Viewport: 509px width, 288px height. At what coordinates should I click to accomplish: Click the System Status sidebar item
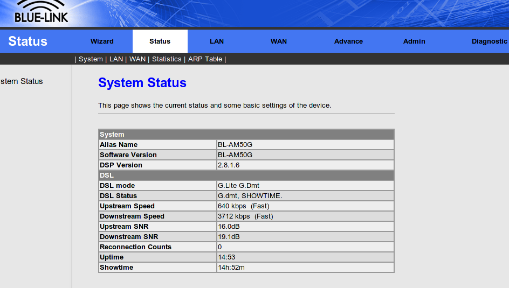(x=22, y=81)
